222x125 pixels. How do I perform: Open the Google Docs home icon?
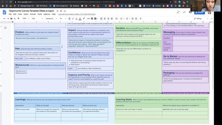tap(5, 12)
